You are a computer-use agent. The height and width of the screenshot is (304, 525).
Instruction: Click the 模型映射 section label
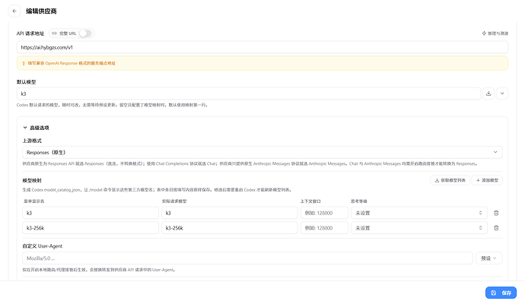[x=32, y=181]
